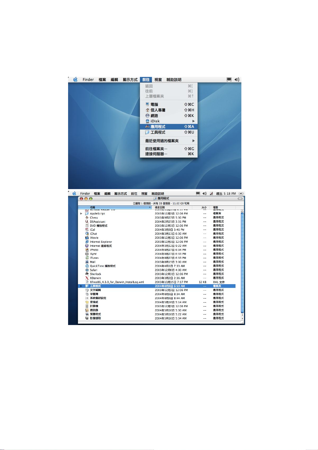Click the 便條紙 app icon

pos(87,302)
